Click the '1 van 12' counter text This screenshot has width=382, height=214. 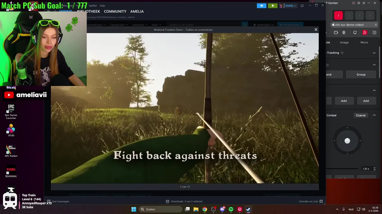point(185,187)
